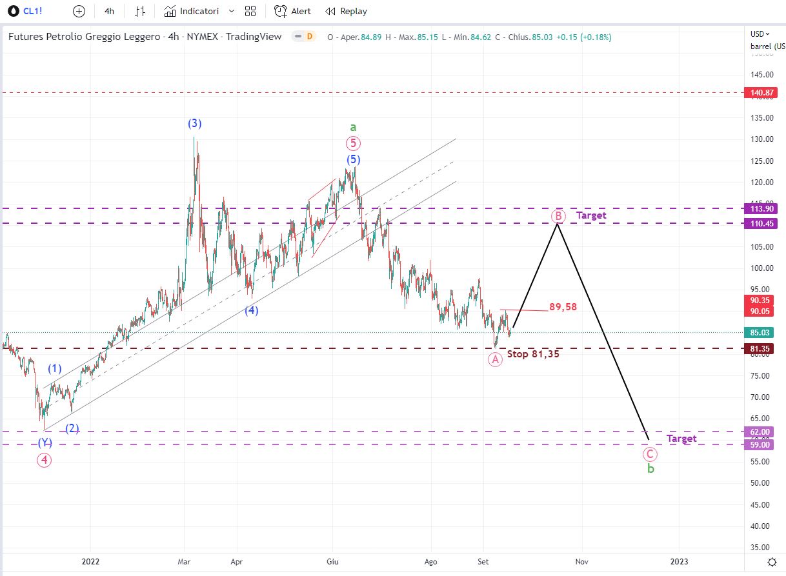786x576 pixels.
Task: Select the circled A wave marker
Action: [x=495, y=360]
